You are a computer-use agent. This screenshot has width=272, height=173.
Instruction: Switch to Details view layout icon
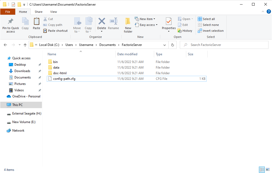(262, 170)
